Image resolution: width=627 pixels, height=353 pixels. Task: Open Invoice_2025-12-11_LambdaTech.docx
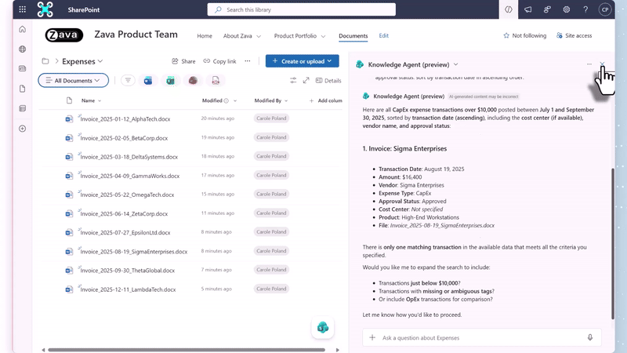click(128, 289)
